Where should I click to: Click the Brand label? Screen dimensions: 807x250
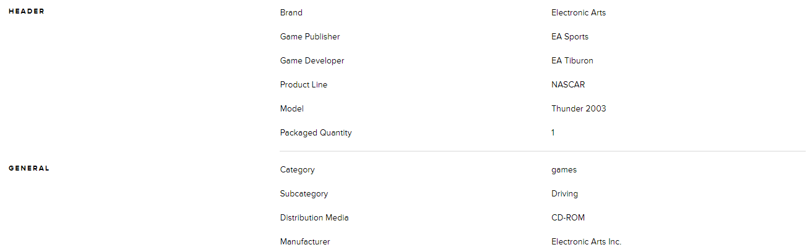point(291,12)
